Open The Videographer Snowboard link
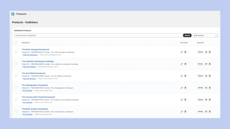The height and width of the screenshot is (129, 230). [x=35, y=85]
